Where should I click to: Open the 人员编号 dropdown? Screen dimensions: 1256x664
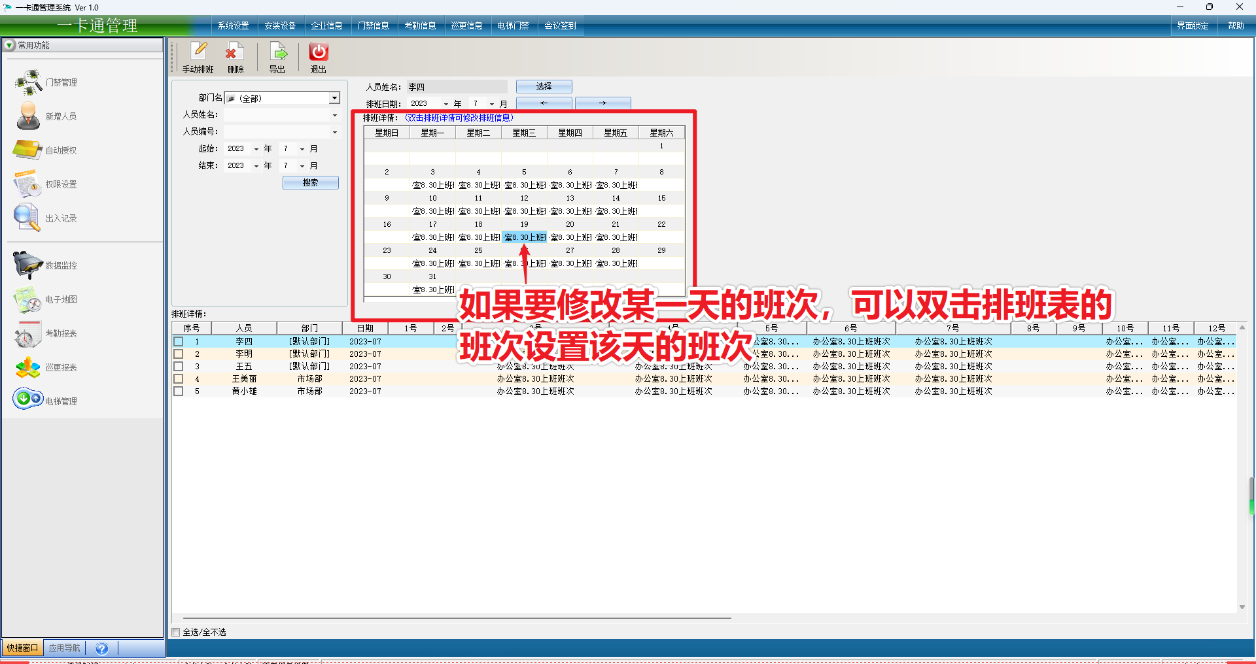tap(334, 132)
